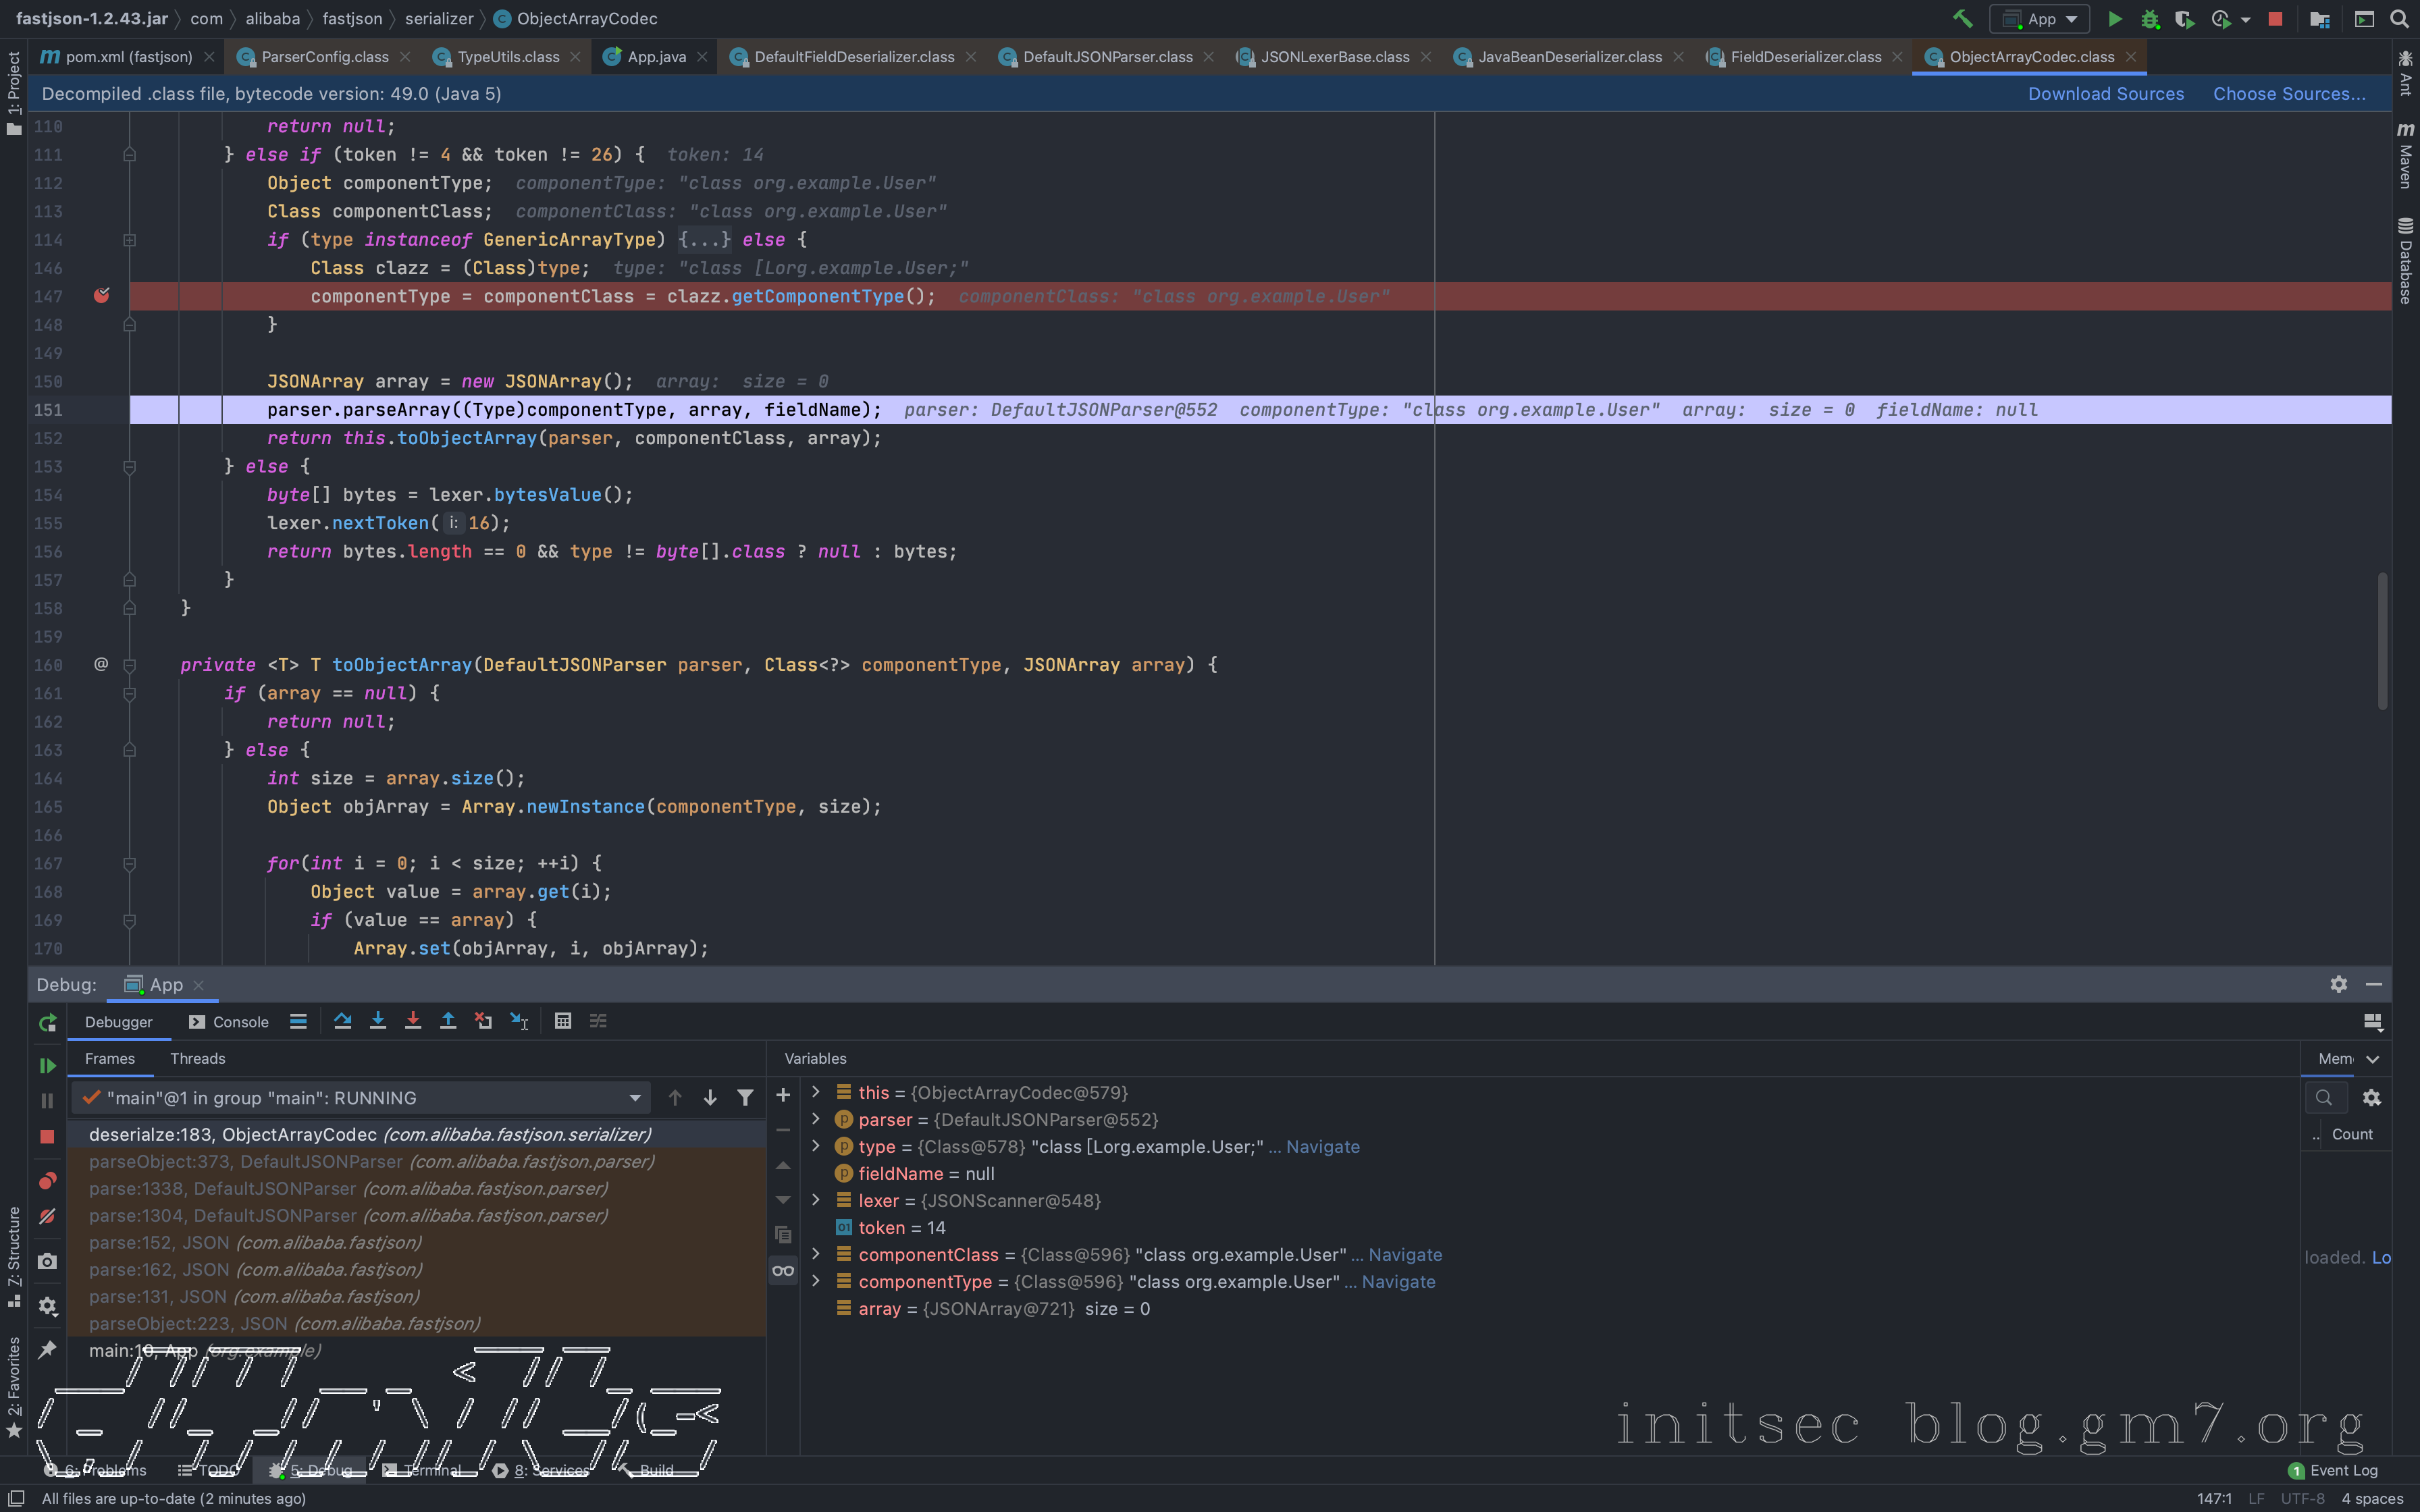2420x1512 pixels.
Task: Expand the componentClass variable node
Action: point(816,1254)
